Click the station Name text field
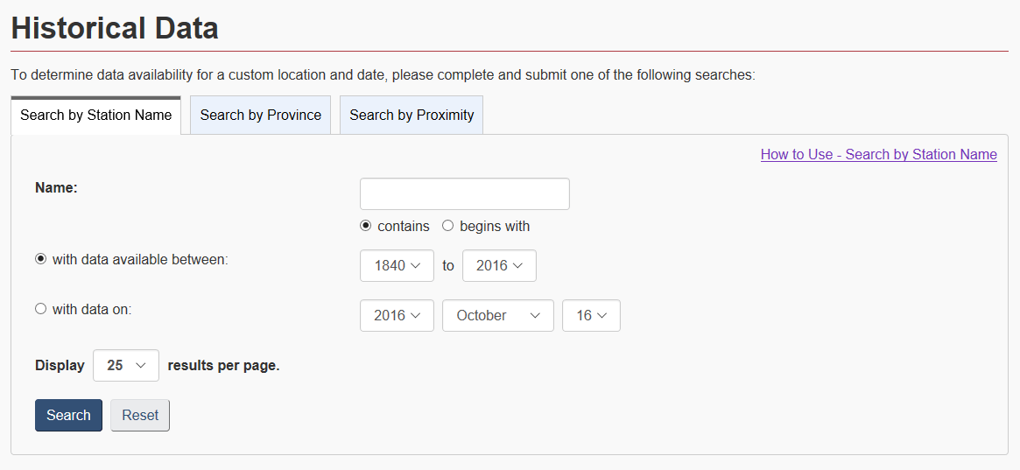This screenshot has width=1020, height=470. coord(464,193)
